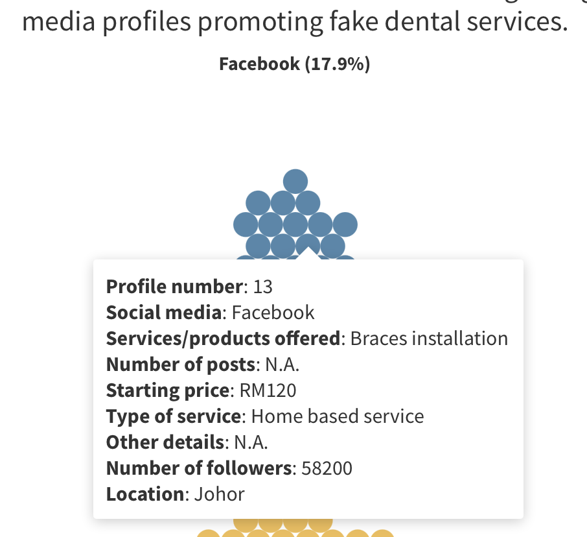This screenshot has width=587, height=537.
Task: Click middle circle of the three-circle blue row
Action: click(283, 203)
